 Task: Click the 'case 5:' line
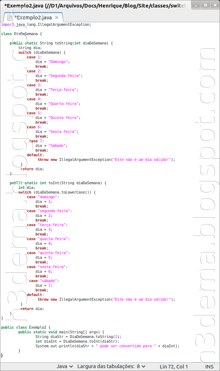pyautogui.click(x=34, y=113)
